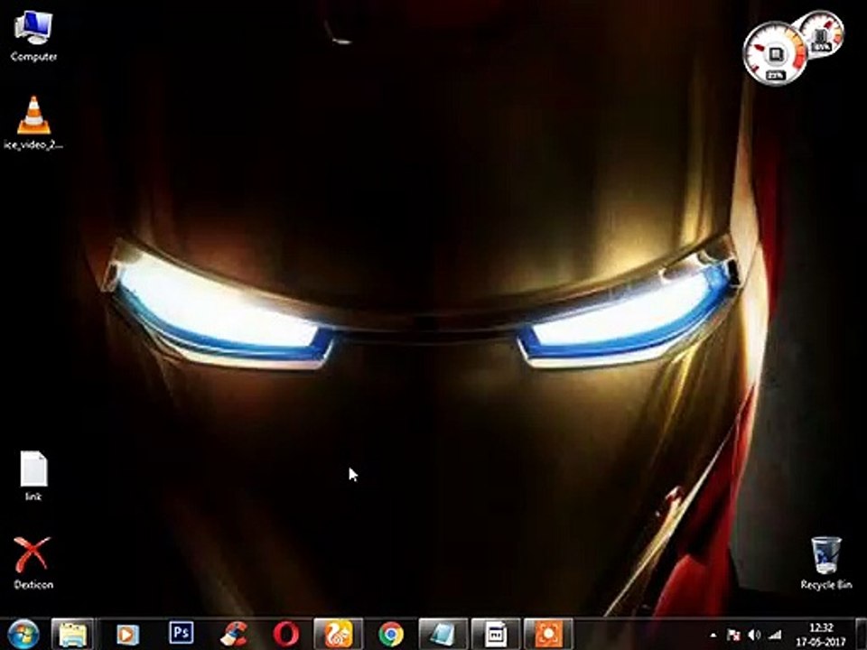The width and height of the screenshot is (867, 650).
Task: Click the small RAM meter gadget dial
Action: click(822, 33)
